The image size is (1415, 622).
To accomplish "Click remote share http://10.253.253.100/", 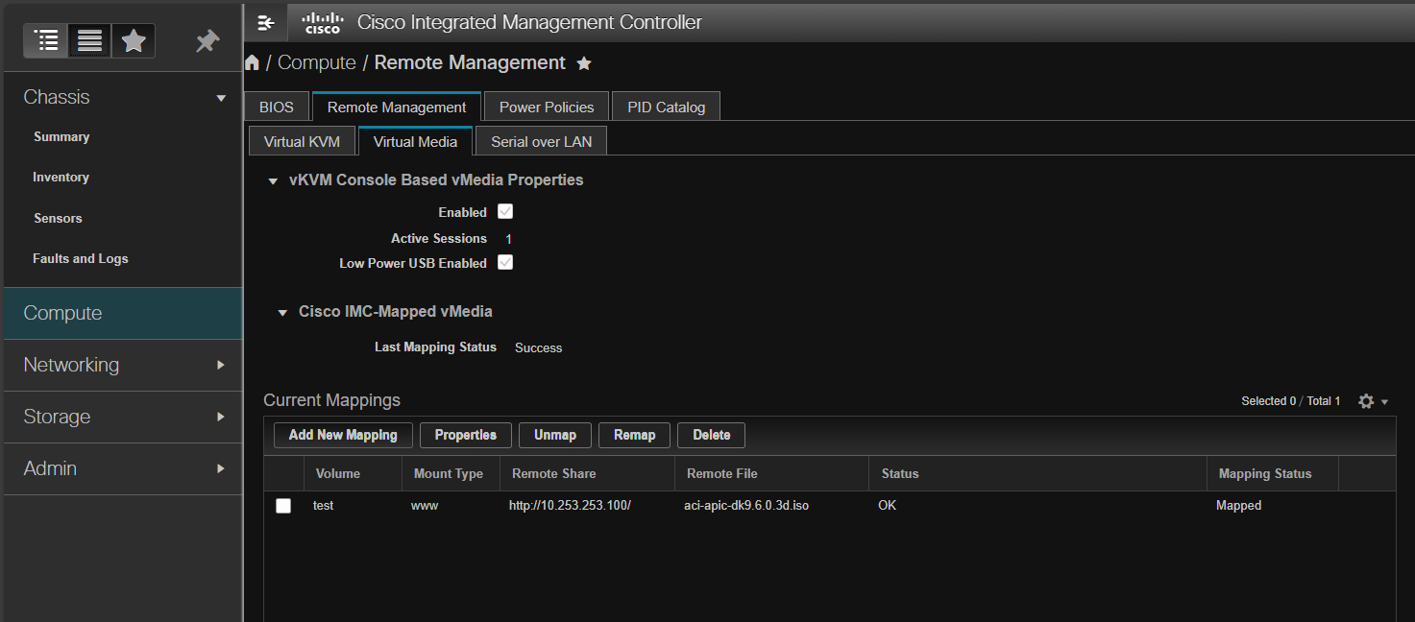I will pyautogui.click(x=570, y=506).
